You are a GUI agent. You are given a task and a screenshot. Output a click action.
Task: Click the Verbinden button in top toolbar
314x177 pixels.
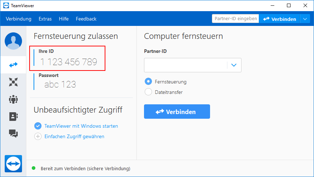coord(279,19)
